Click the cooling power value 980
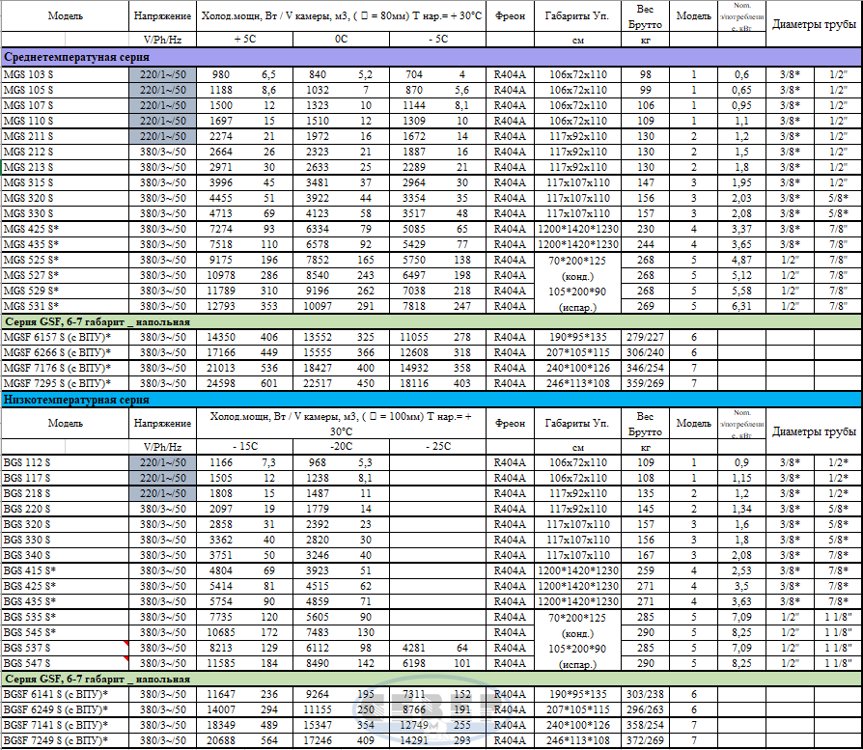The width and height of the screenshot is (863, 750). pyautogui.click(x=221, y=75)
